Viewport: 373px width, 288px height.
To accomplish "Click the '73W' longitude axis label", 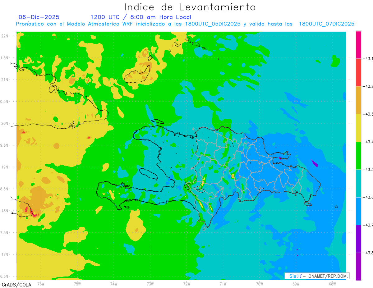I will 150,284.
